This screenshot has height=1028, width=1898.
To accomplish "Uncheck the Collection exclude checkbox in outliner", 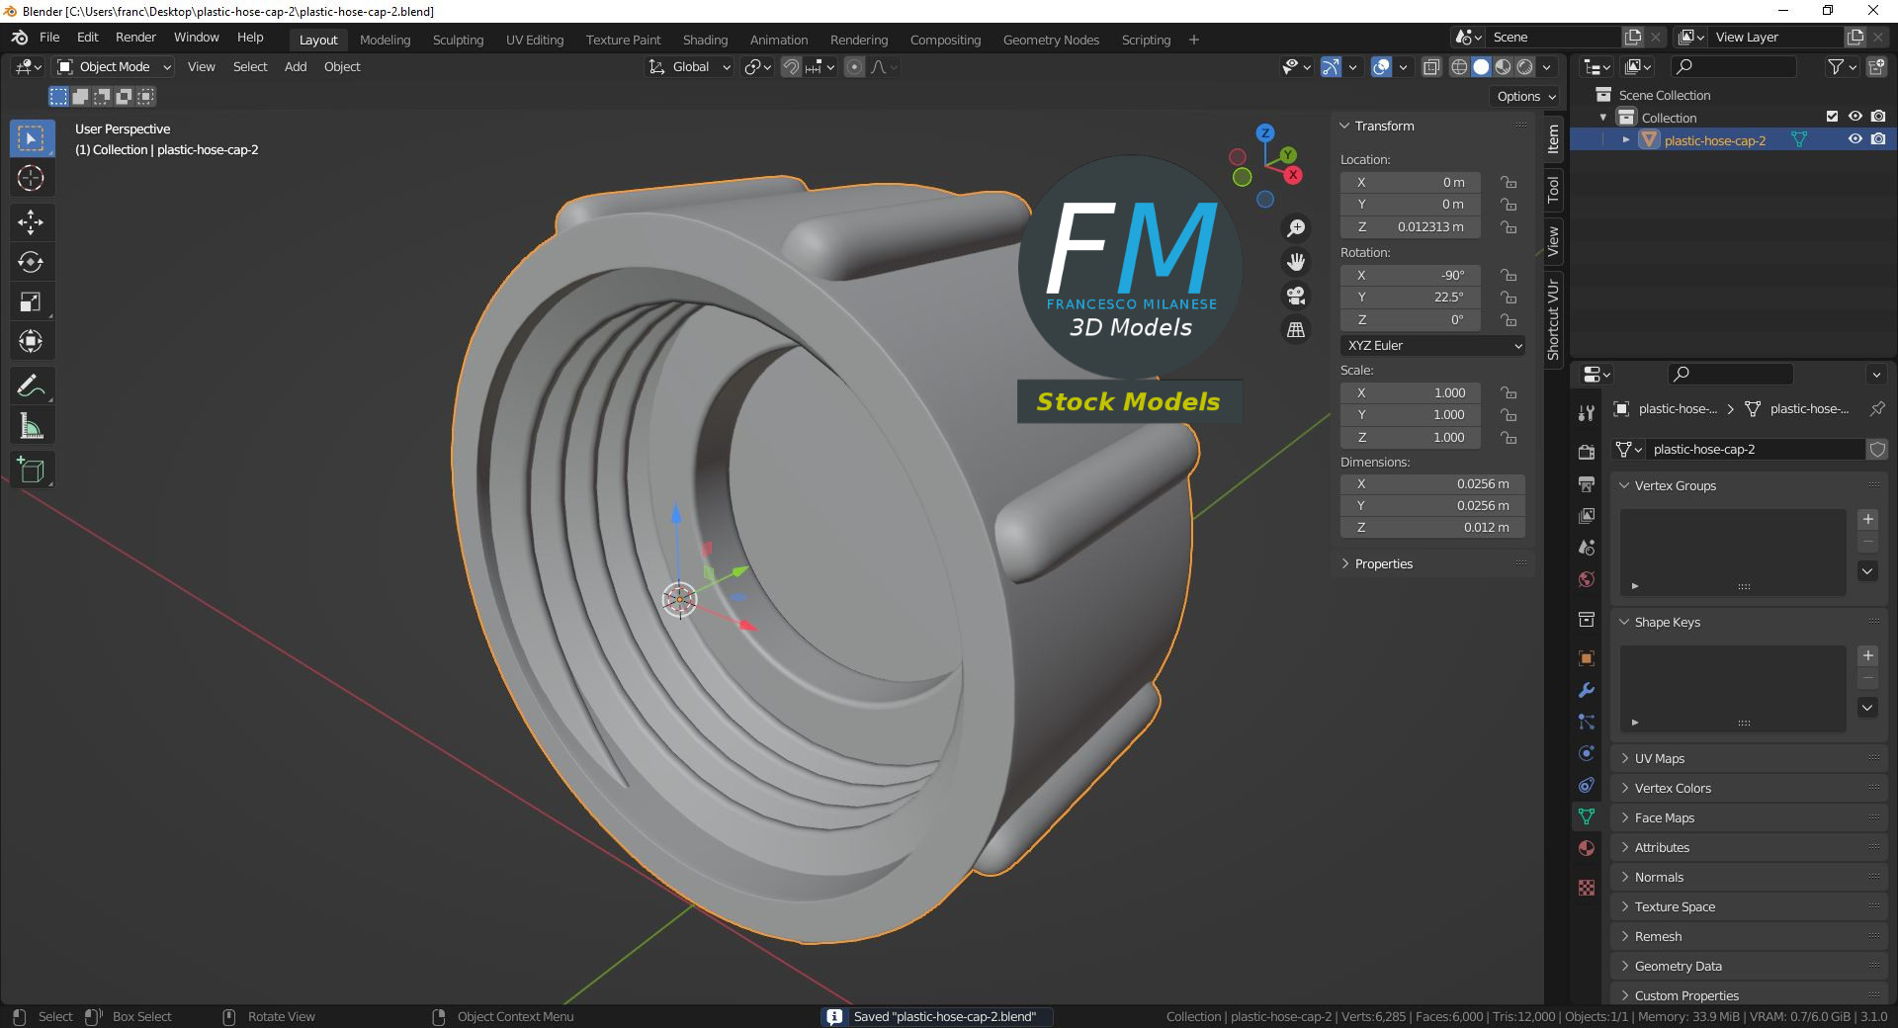I will (x=1832, y=117).
